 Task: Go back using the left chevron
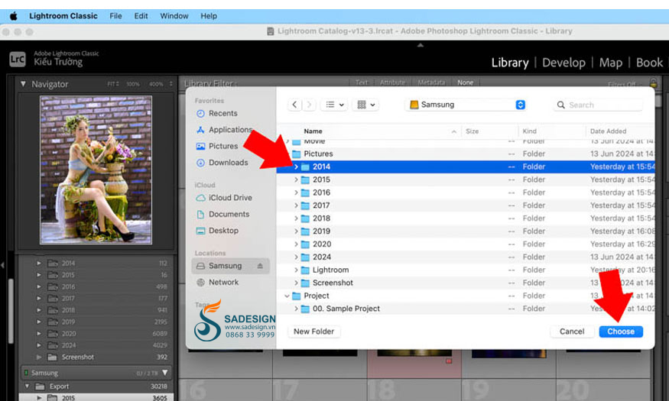pos(295,105)
